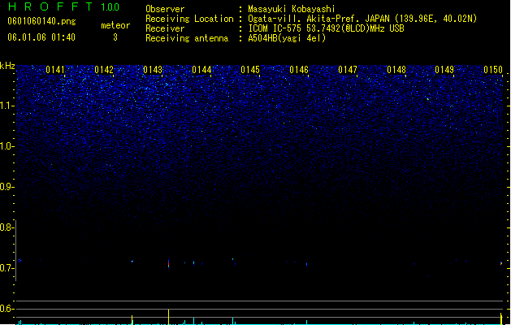This screenshot has height=325, width=511.
Task: Click the 0142 time marker
Action: [104, 70]
